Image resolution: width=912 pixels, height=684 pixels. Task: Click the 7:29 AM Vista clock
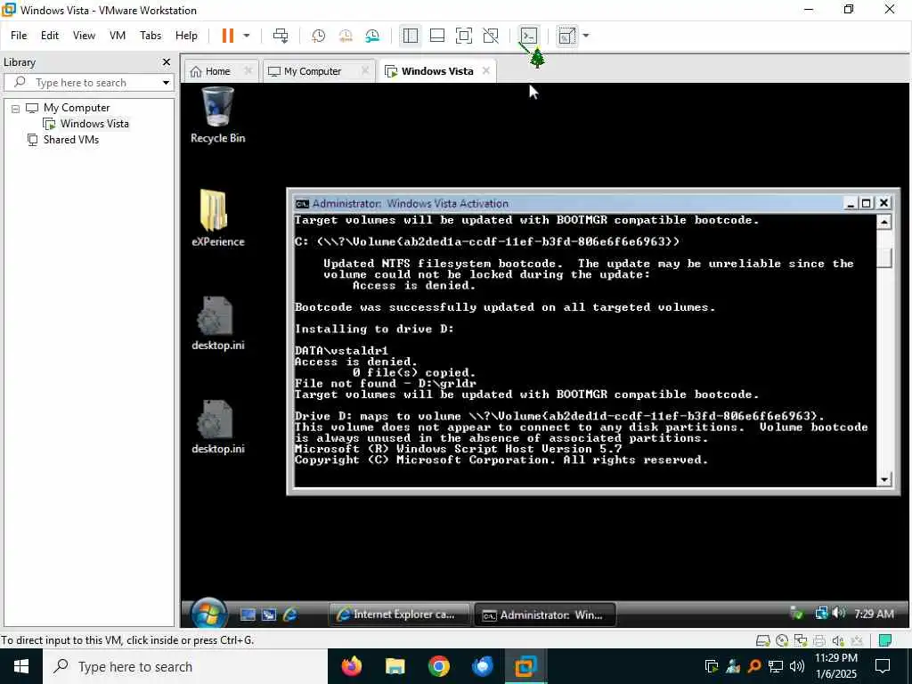point(874,614)
